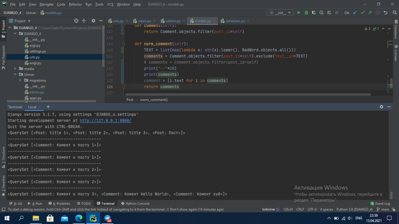Open the VCS menu
Image resolution: width=399 pixels, height=224 pixels.
click(x=110, y=4)
